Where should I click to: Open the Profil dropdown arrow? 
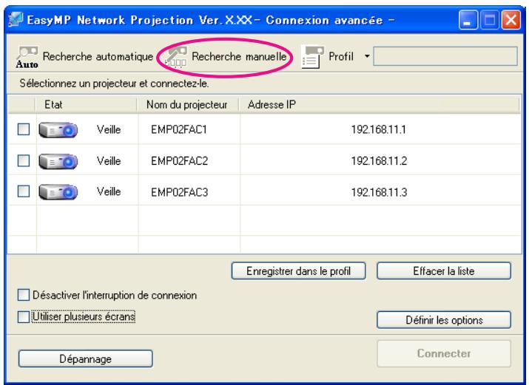click(x=367, y=56)
